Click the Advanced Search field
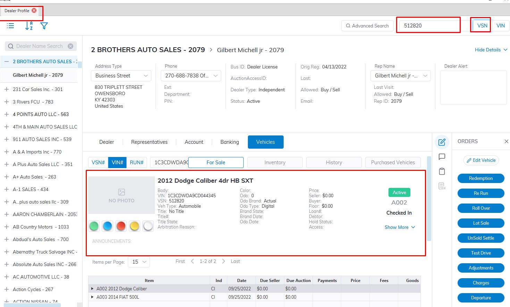510x307 pixels. tap(367, 26)
